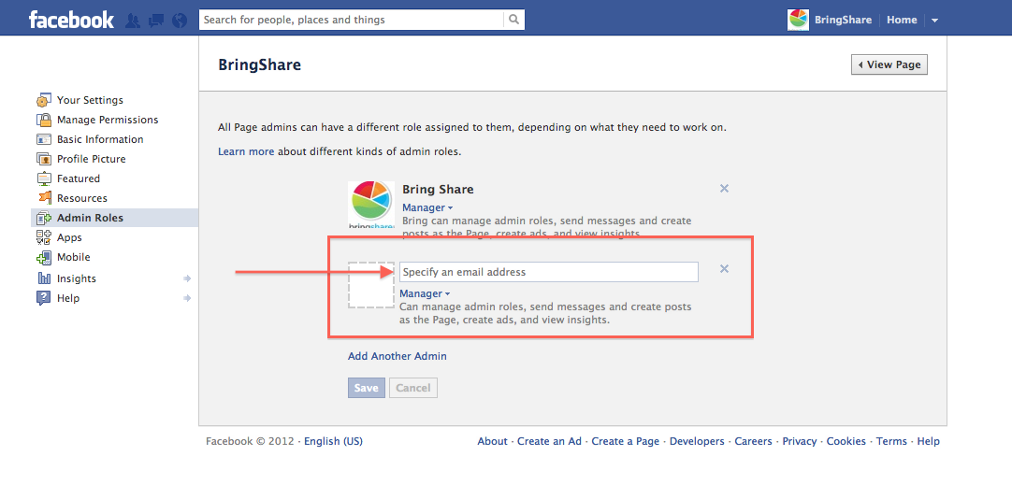Screen dimensions: 1012x485
Task: Click Help question mark icon
Action: click(x=44, y=298)
